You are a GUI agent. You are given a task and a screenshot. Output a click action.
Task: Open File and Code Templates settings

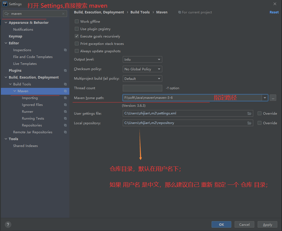point(33,57)
